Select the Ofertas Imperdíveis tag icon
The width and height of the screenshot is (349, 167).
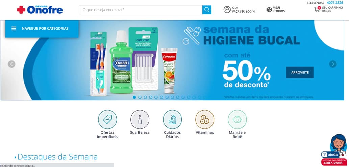pyautogui.click(x=107, y=120)
